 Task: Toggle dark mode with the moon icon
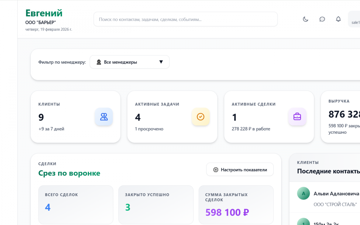[x=305, y=19]
